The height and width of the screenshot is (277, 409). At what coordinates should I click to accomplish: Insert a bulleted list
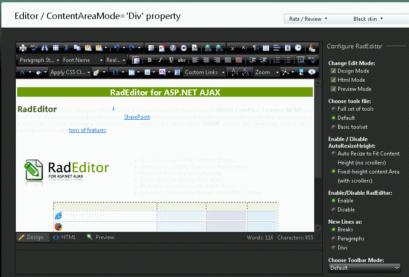point(288,60)
